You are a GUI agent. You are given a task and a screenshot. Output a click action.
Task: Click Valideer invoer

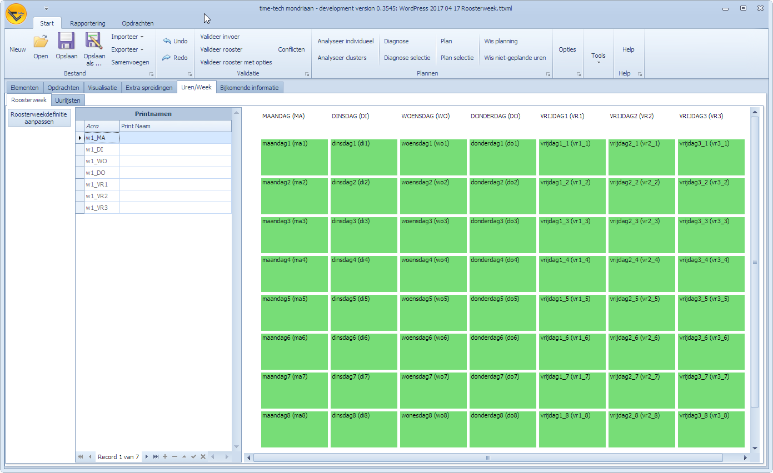pyautogui.click(x=220, y=37)
